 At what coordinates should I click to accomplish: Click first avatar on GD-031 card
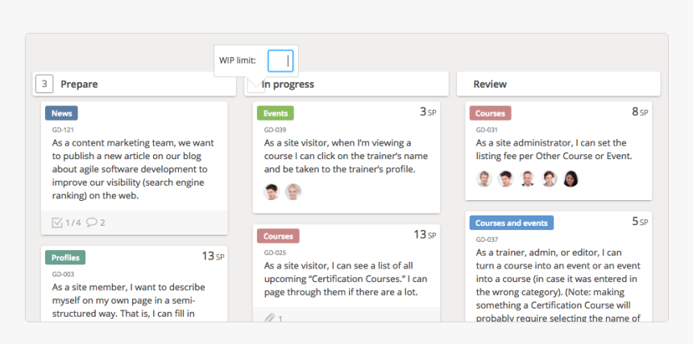tap(483, 178)
